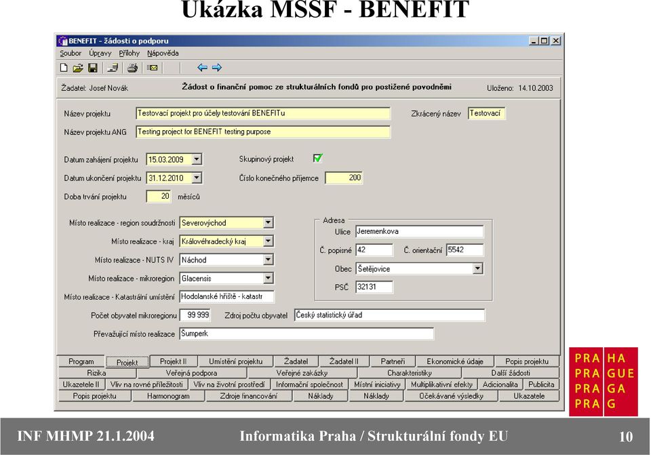This screenshot has width=651, height=455.
Task: Open the Úpravy menu
Action: pos(100,53)
